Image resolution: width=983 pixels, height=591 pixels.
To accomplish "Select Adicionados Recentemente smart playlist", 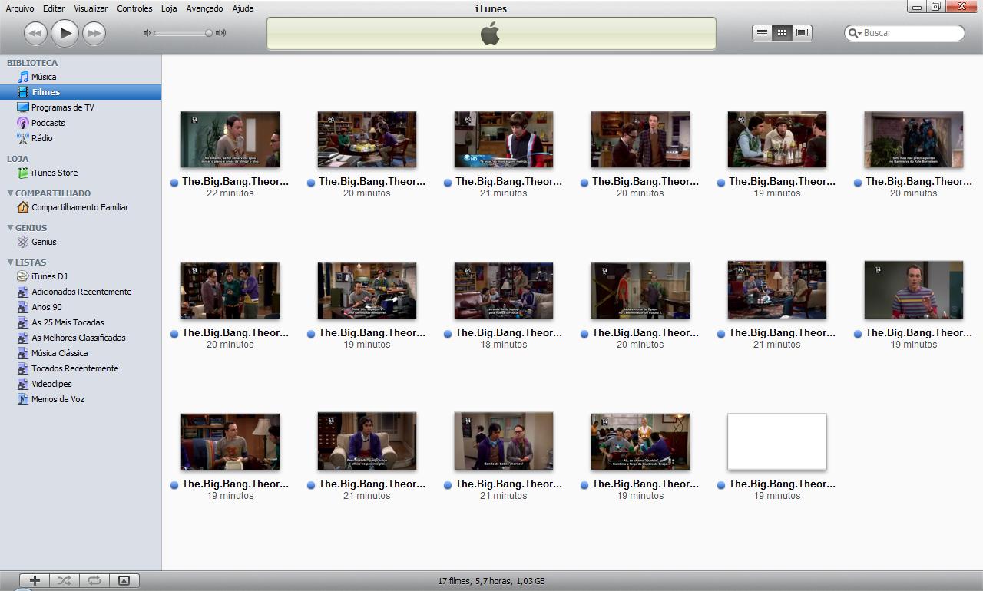I will (x=81, y=292).
